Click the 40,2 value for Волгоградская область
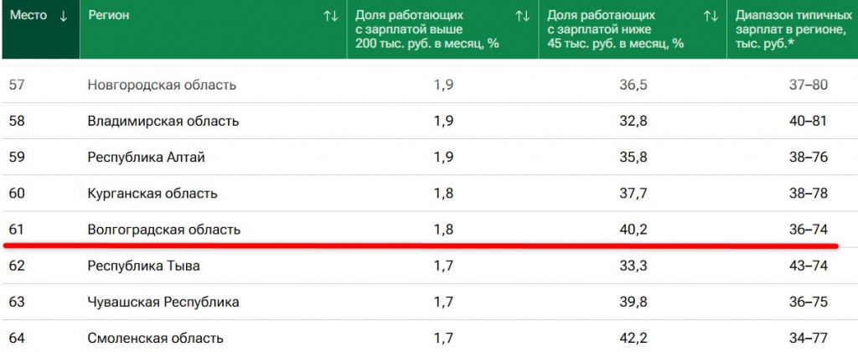858x352 pixels. [633, 229]
